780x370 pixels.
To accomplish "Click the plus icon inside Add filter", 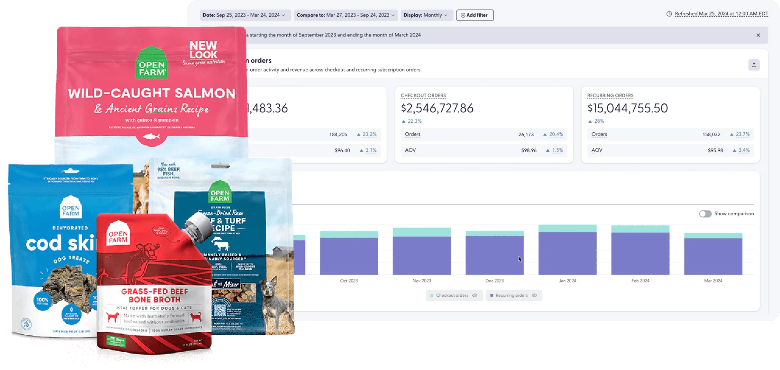I will tap(462, 15).
